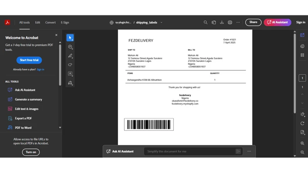Expand the shipping_labels file name dropdown
Image resolution: width=308 pixels, height=173 pixels.
coord(161,22)
